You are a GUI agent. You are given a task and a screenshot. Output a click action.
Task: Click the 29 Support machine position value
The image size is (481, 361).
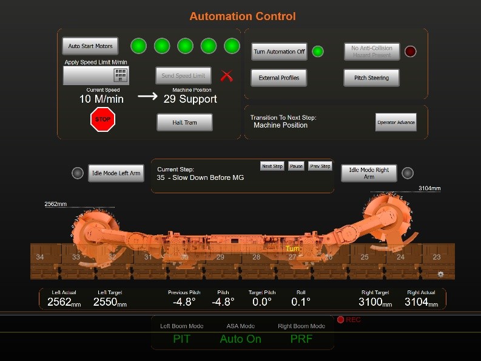coord(190,99)
